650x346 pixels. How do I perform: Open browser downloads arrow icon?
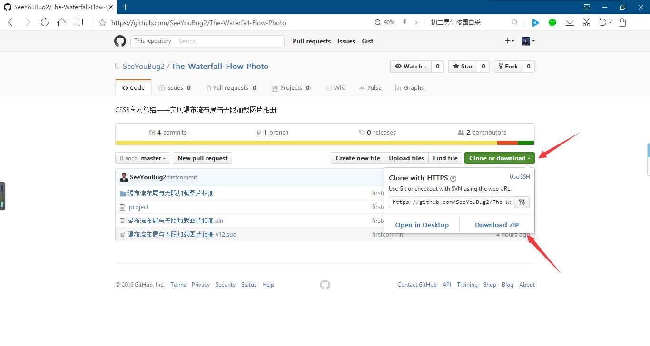pyautogui.click(x=570, y=22)
